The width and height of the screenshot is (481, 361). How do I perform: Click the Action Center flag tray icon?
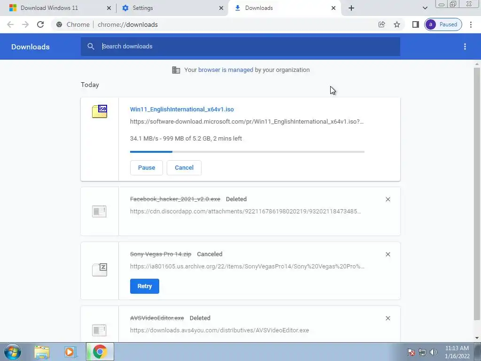click(411, 352)
